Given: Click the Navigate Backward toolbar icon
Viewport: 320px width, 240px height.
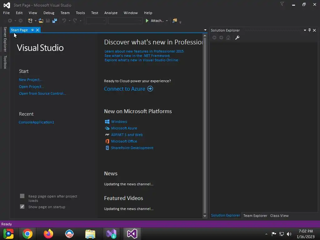Looking at the screenshot, I should click(10, 21).
